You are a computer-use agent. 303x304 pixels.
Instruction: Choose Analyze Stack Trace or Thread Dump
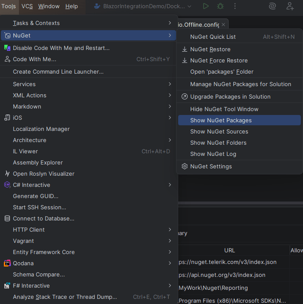88,297
